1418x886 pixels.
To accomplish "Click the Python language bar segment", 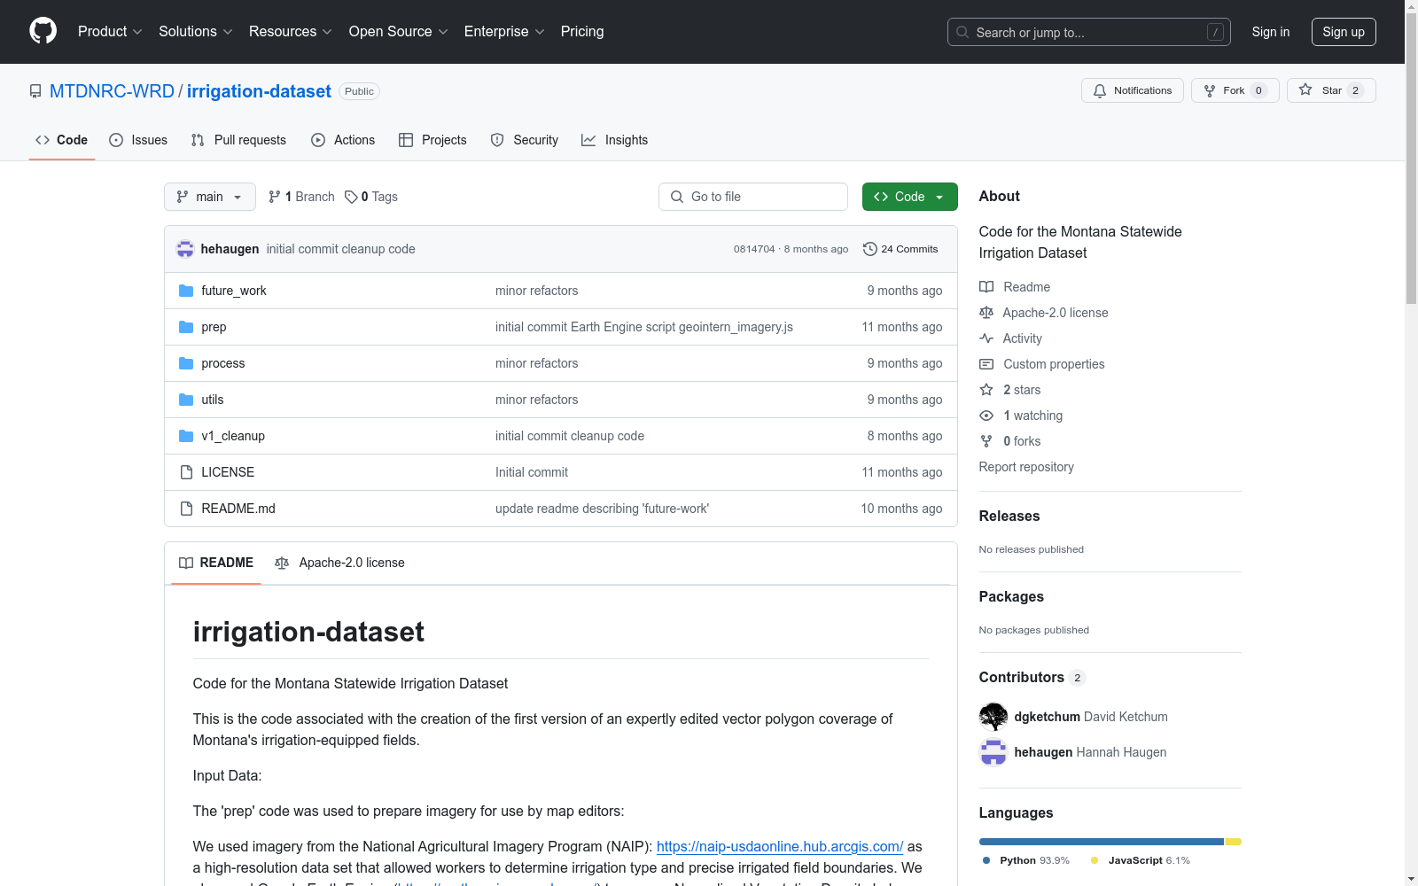I will pyautogui.click(x=1102, y=842).
